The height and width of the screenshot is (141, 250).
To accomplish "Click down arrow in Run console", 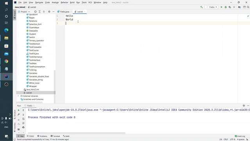I will coord(23,115).
